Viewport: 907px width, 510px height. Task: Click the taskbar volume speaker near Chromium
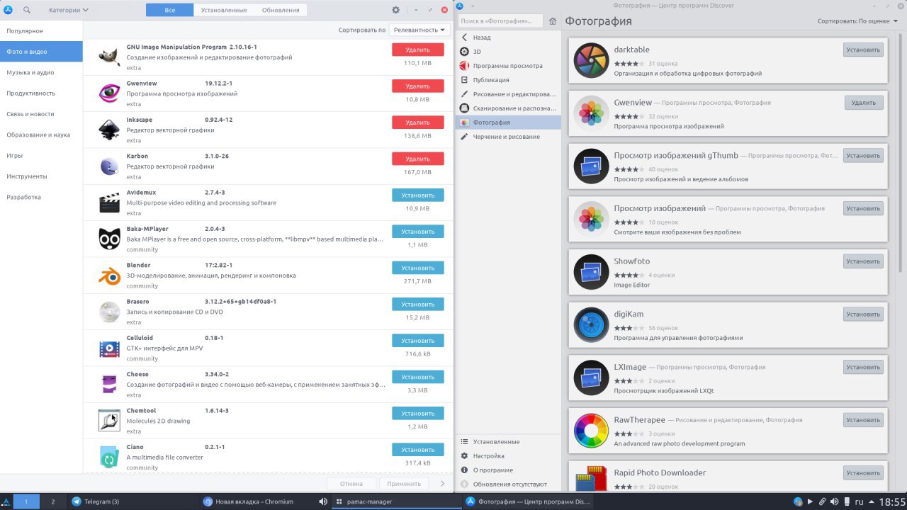323,501
